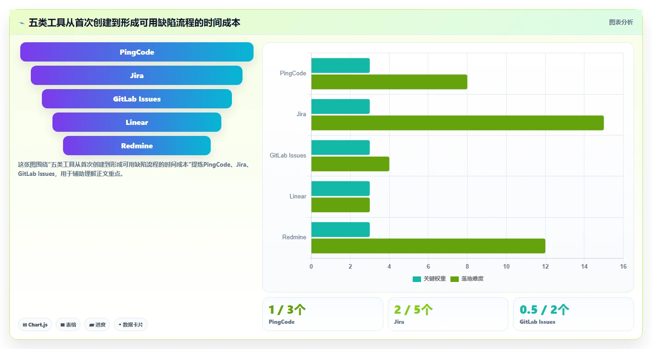Click the title 五类工具从首次创建到形成可用缺陷流程的时间成本

[x=134, y=23]
